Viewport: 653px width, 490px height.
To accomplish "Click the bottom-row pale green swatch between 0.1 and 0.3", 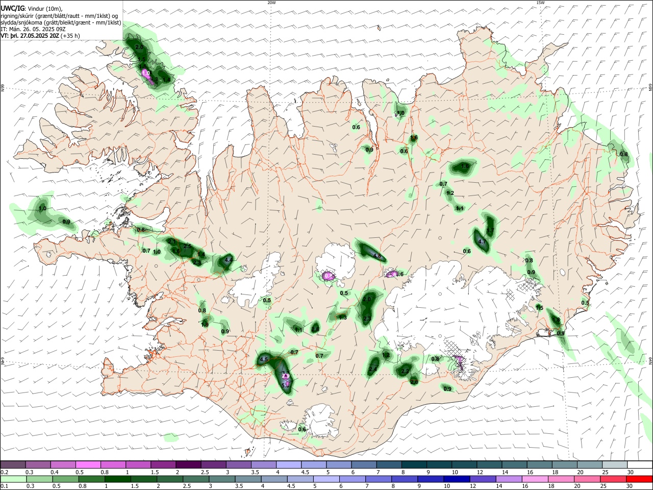I will pos(13,479).
